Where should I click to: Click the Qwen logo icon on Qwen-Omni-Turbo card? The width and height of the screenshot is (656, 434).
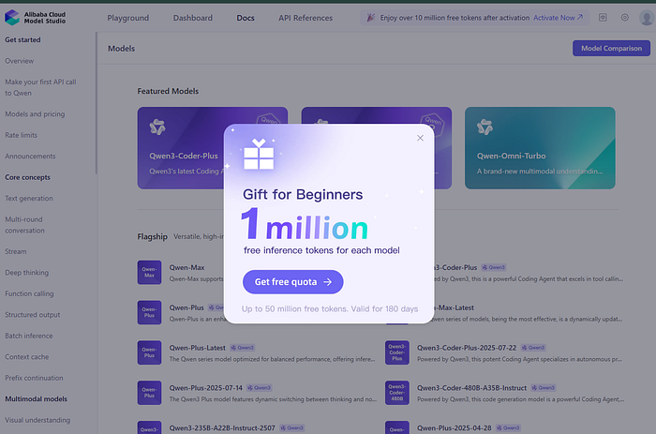485,127
